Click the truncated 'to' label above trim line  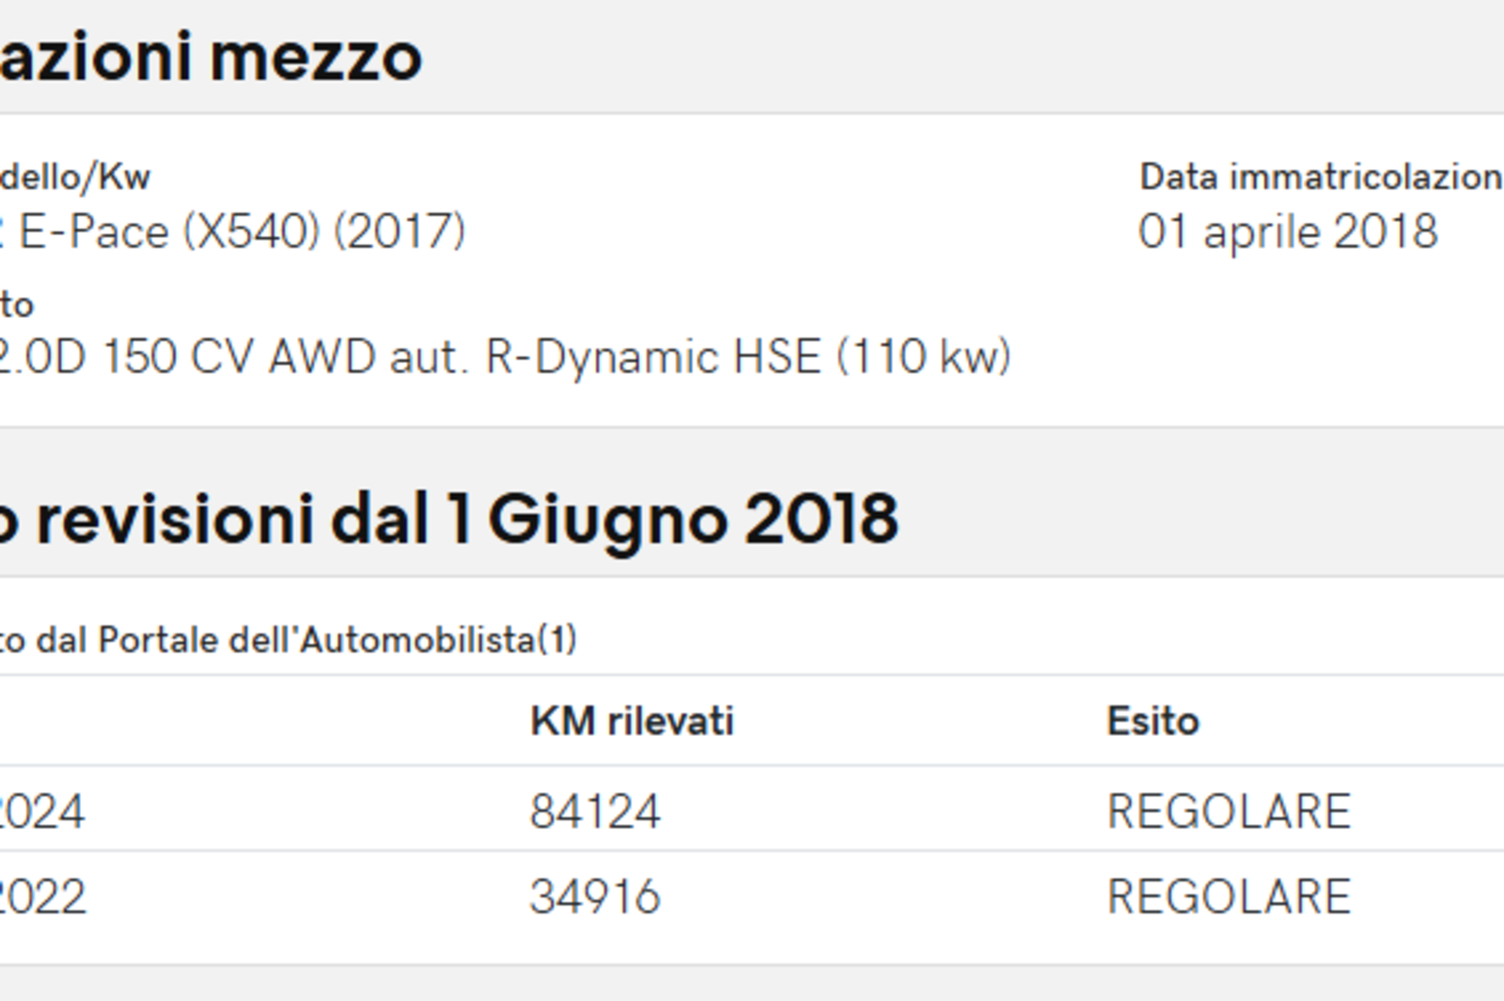(17, 305)
